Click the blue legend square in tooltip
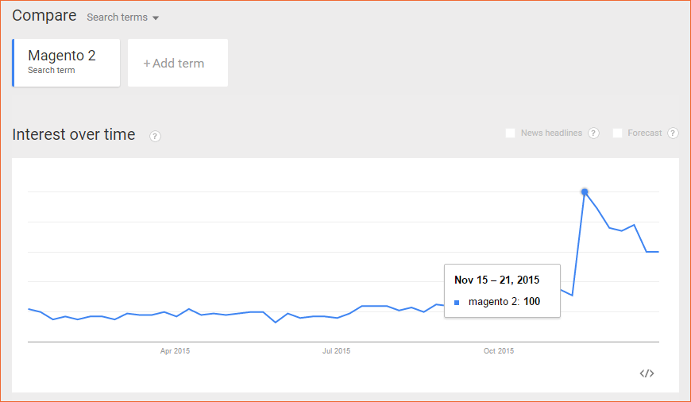Screen dimensions: 691x402 457,303
